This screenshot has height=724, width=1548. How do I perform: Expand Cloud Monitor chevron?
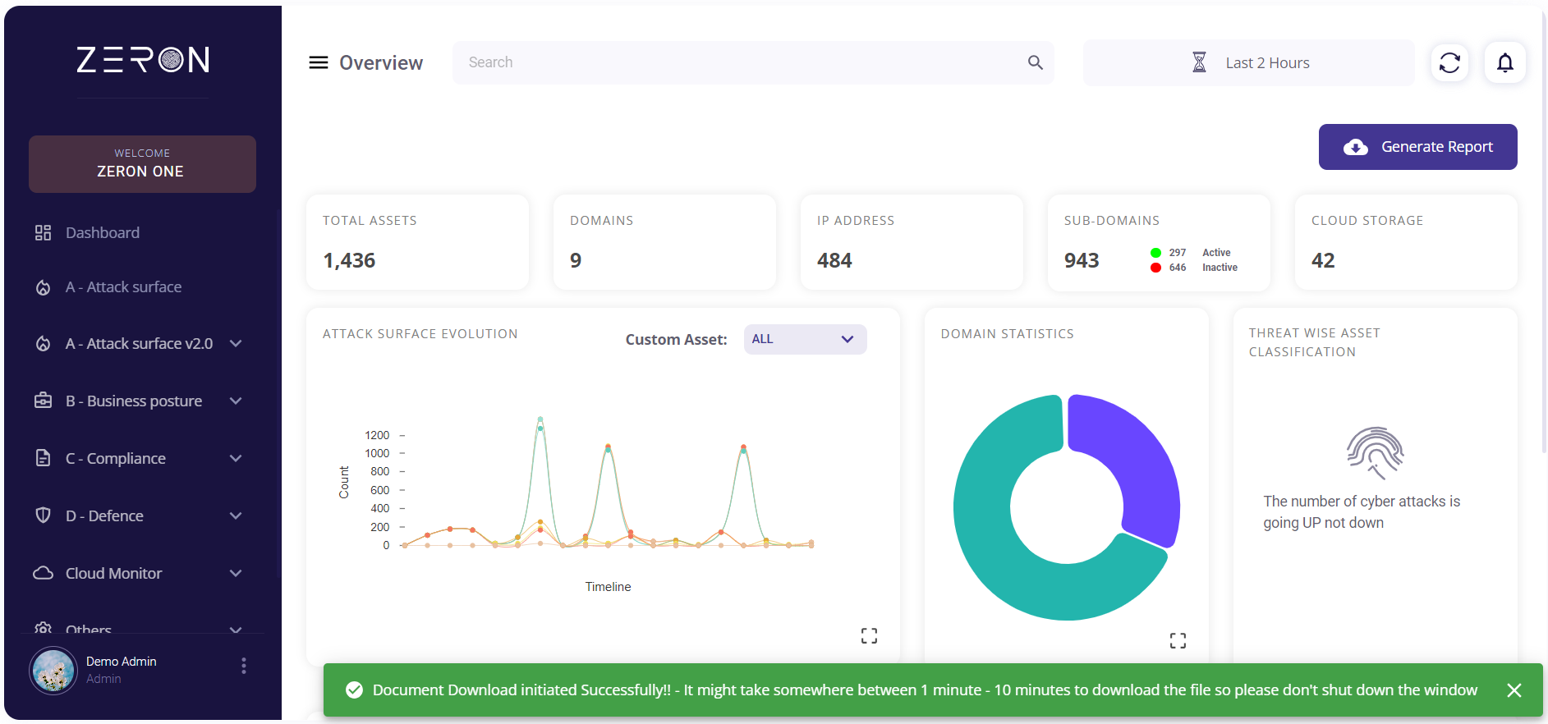point(236,573)
